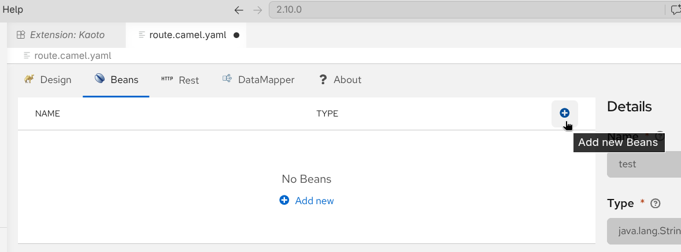Switch to the Design tab
The width and height of the screenshot is (681, 252).
coord(48,80)
